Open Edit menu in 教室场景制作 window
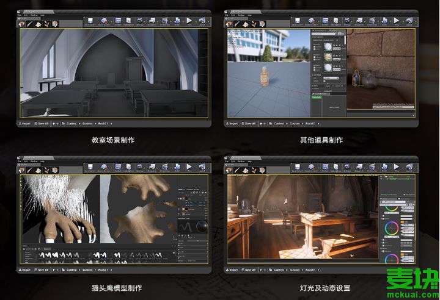440x300 pixels. click(x=26, y=15)
